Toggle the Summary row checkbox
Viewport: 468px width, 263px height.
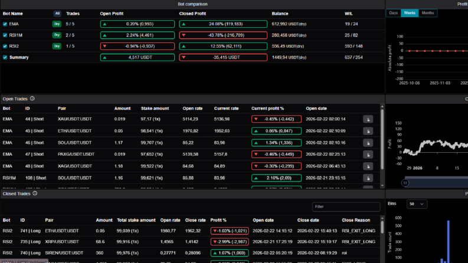point(5,57)
